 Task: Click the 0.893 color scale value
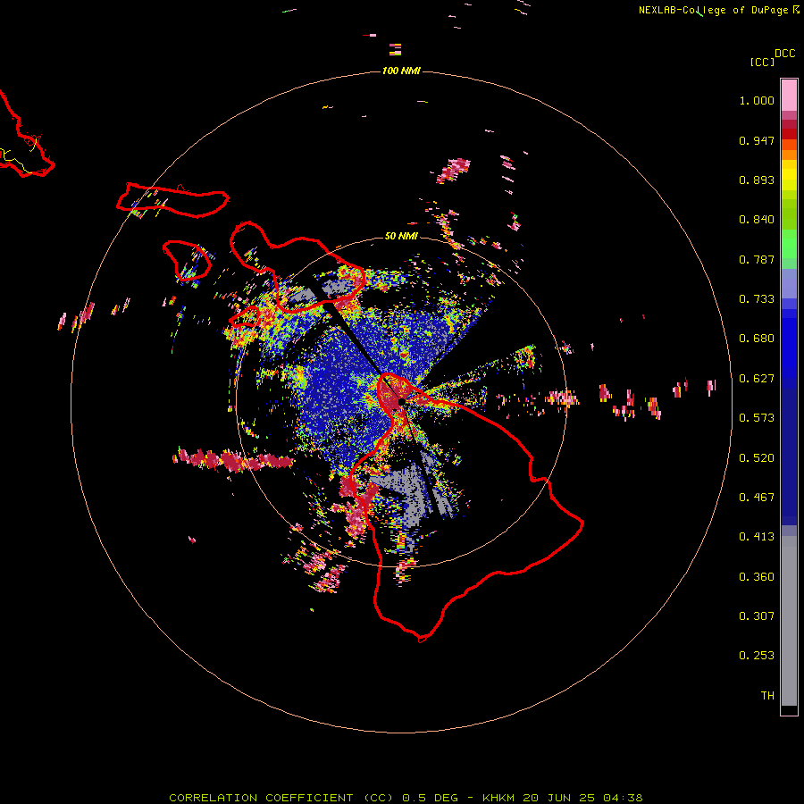pos(757,180)
